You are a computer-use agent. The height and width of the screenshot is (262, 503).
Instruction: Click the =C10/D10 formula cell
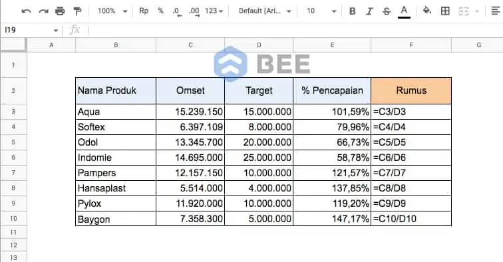tap(411, 219)
